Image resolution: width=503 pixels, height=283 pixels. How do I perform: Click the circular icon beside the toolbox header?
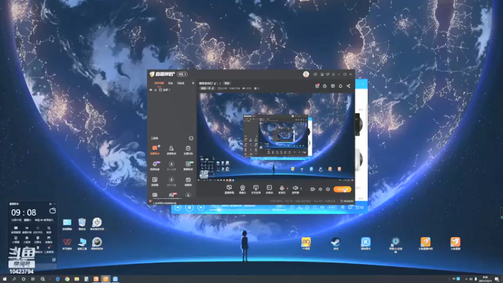point(191,138)
